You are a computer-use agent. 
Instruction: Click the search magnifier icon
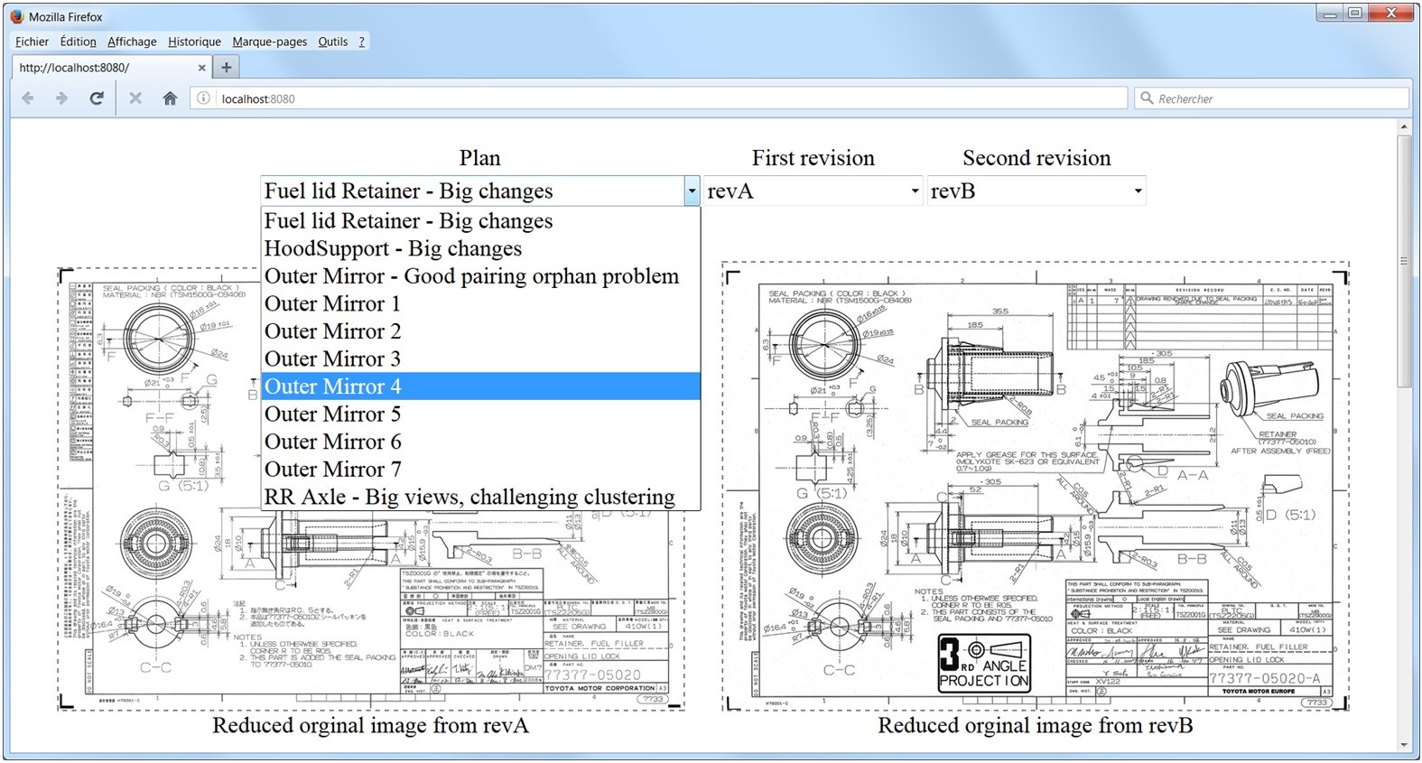pos(1148,98)
